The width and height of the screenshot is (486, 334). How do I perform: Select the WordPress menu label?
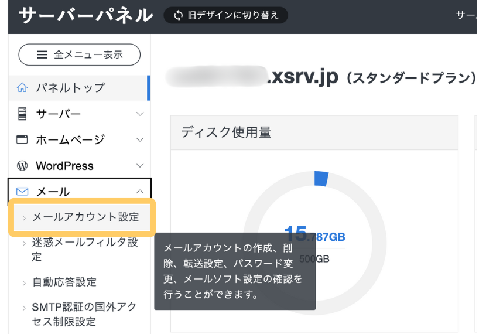point(64,166)
